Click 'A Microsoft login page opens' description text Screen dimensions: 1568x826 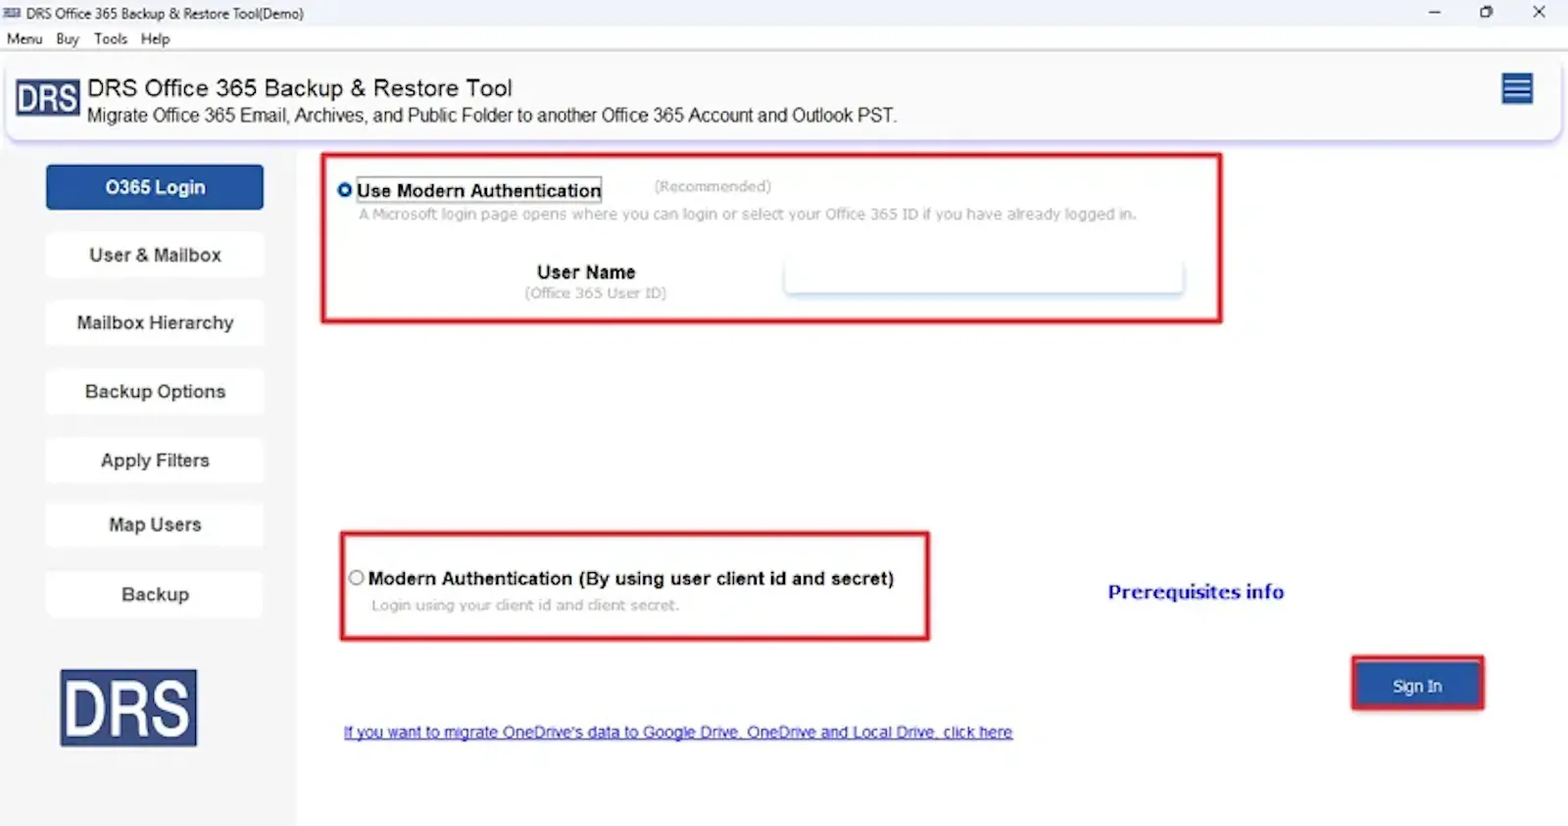point(747,214)
